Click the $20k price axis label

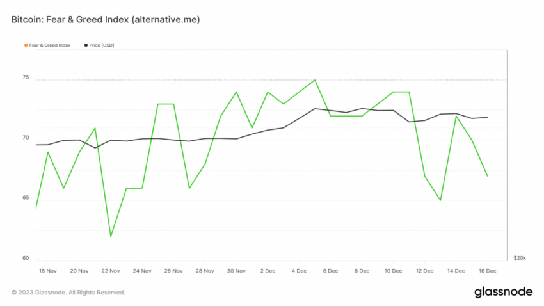520,258
